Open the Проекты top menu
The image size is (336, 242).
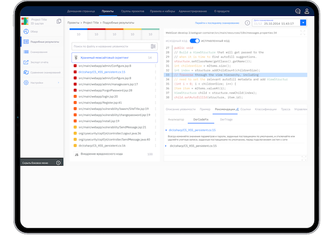point(108,11)
